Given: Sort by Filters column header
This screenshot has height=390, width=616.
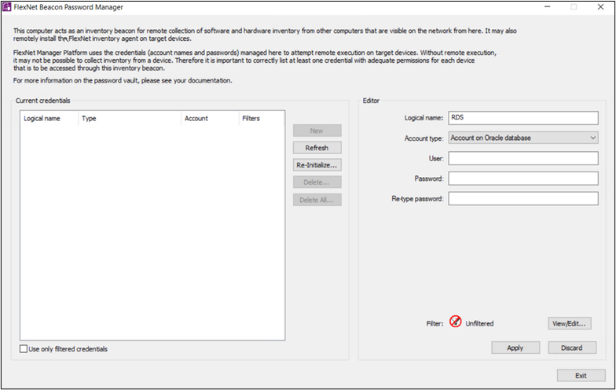Looking at the screenshot, I should [261, 118].
